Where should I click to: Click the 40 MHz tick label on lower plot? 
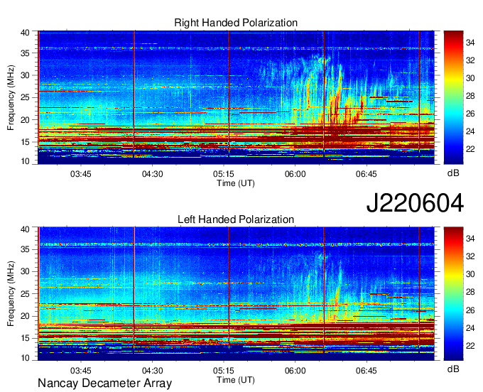coord(25,229)
